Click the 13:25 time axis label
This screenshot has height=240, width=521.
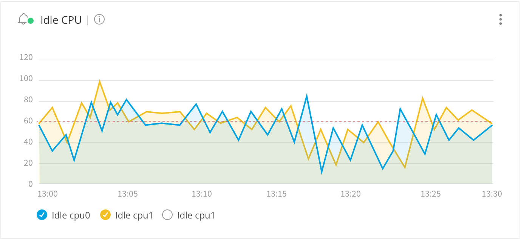431,194
